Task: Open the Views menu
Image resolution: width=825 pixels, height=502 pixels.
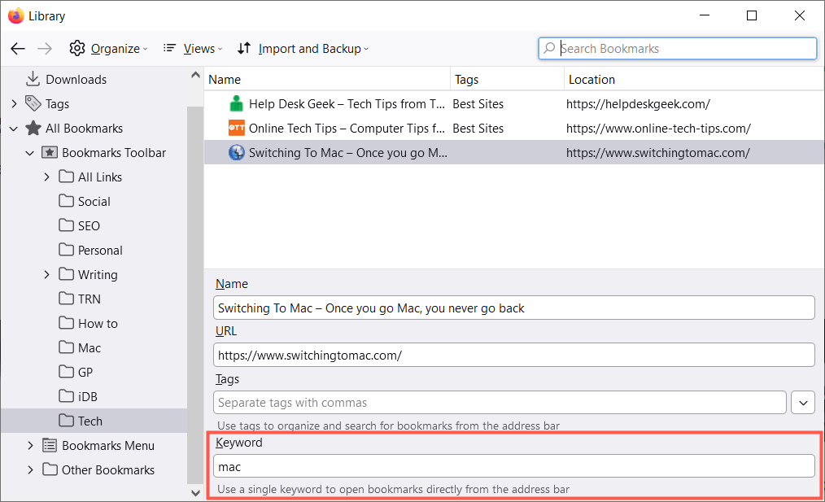Action: click(191, 49)
